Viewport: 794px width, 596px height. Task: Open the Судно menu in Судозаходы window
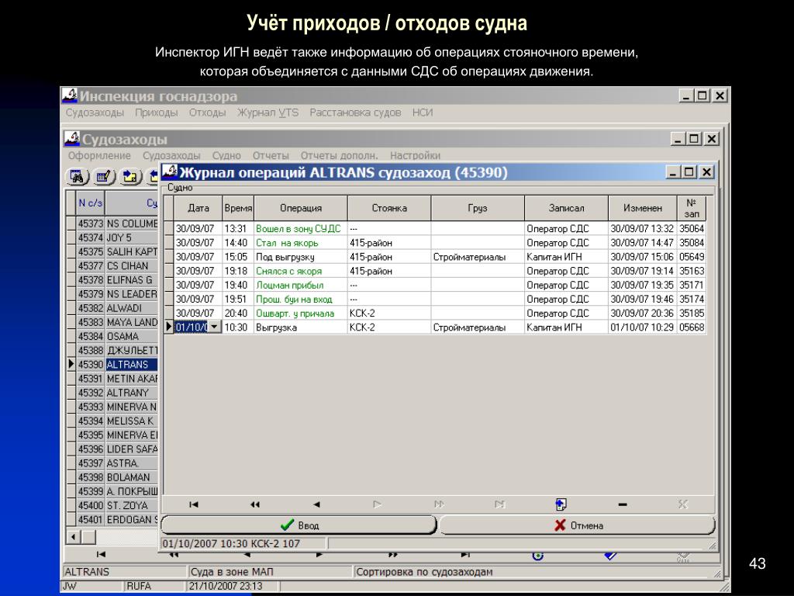click(226, 155)
